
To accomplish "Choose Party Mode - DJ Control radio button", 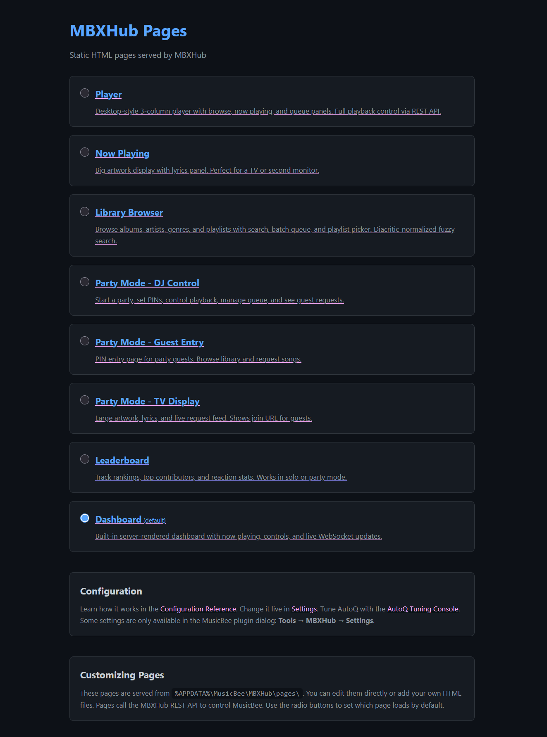I will pos(85,281).
